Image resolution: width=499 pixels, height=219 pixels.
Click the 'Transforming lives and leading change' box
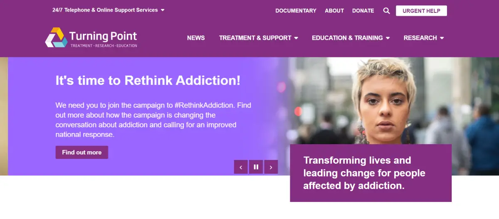coord(371,173)
